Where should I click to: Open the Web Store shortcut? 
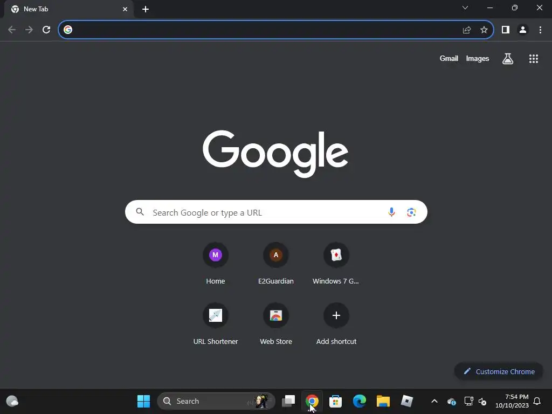[276, 323]
